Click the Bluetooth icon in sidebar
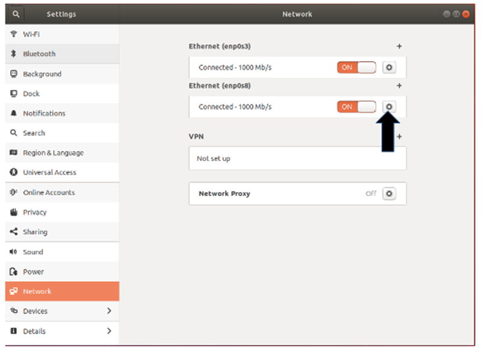This screenshot has height=347, width=482. [x=13, y=54]
